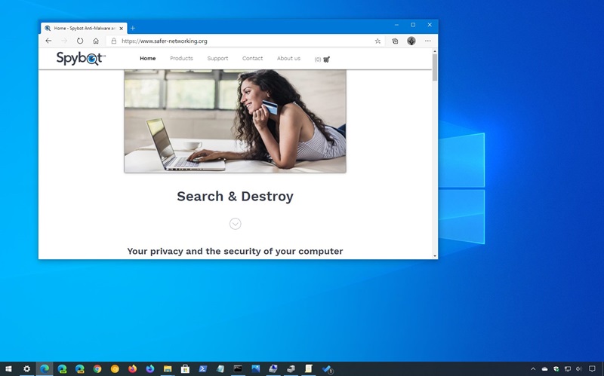The height and width of the screenshot is (376, 604).
Task: Open the About us link
Action: [x=288, y=58]
